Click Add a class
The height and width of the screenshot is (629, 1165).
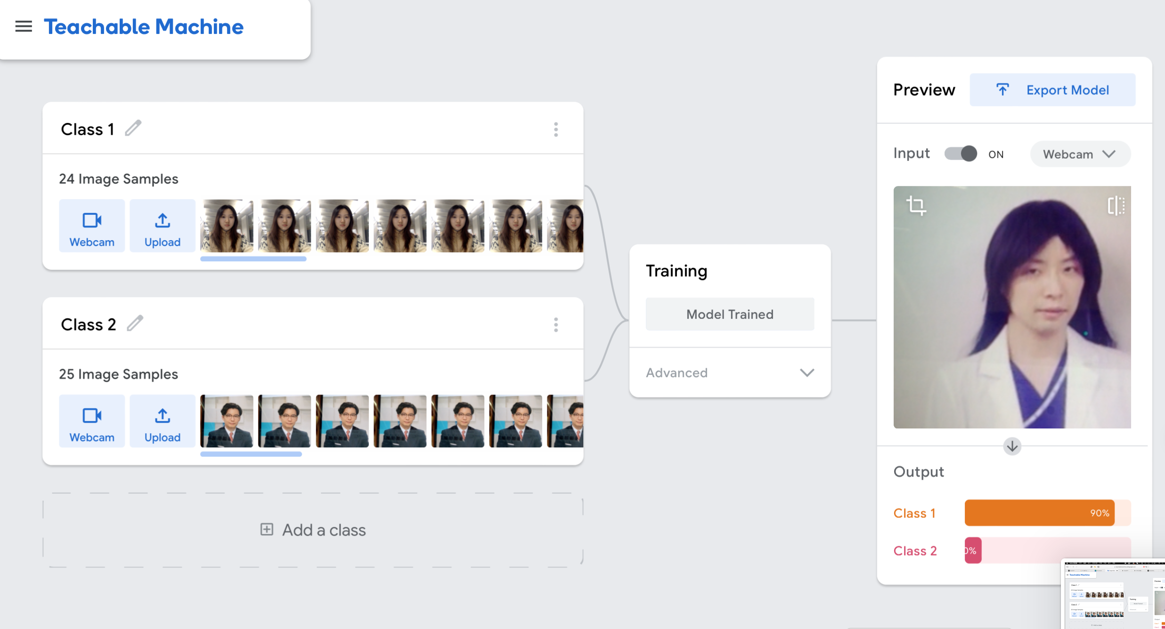tap(313, 530)
